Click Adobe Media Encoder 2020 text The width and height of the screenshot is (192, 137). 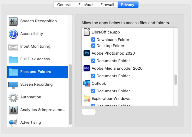tap(117, 68)
